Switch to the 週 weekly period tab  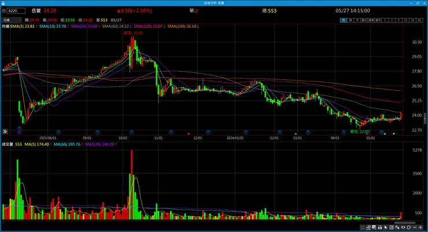(350, 20)
